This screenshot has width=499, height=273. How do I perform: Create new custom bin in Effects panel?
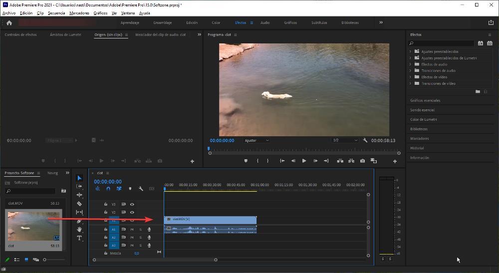point(478,91)
